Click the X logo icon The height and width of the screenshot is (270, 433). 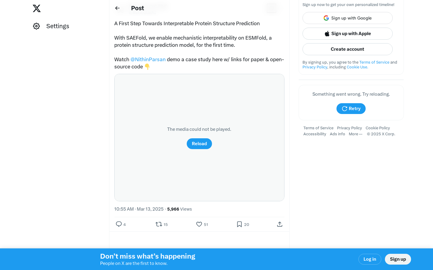pyautogui.click(x=37, y=8)
